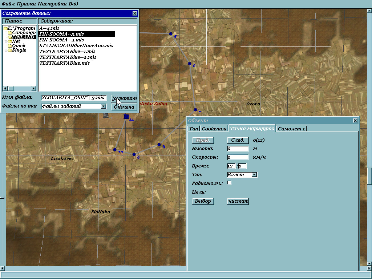372x279 pixels.
Task: Expand the Quick folder tree node
Action: [x=6, y=46]
